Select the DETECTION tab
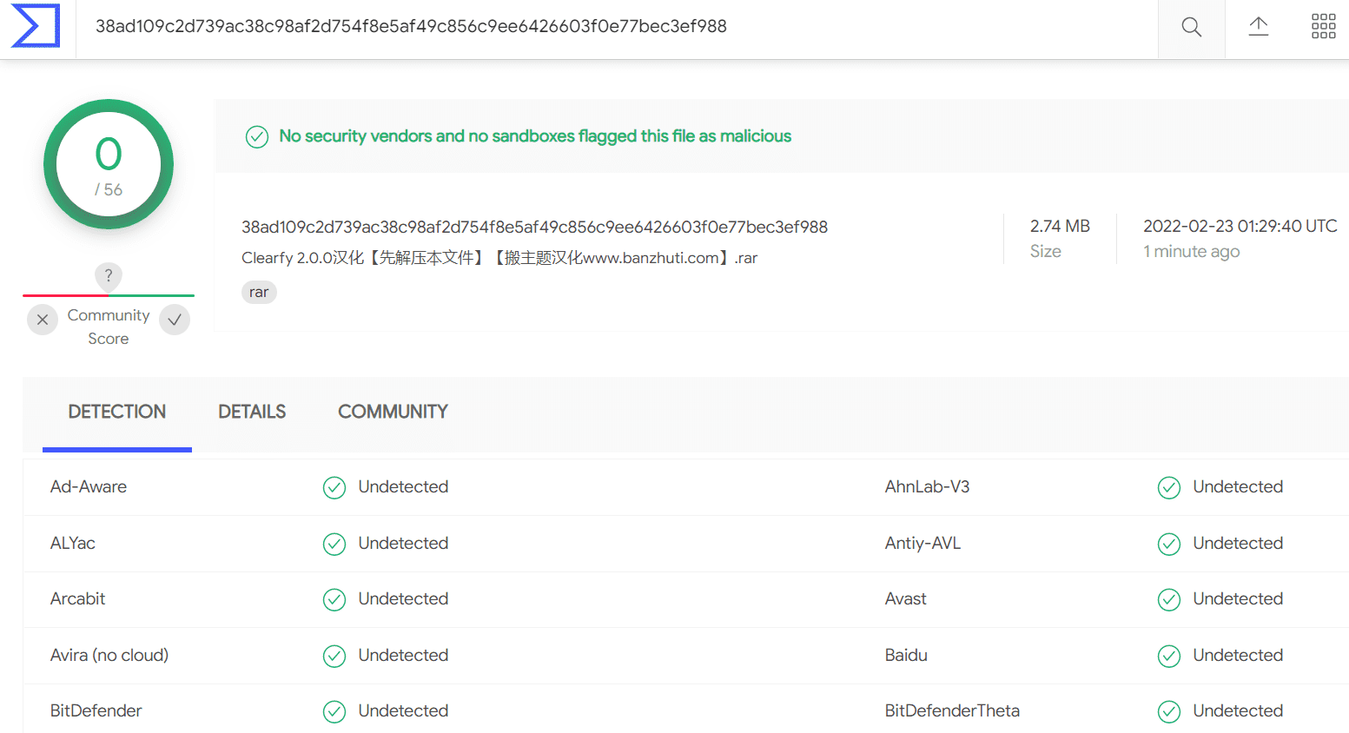The width and height of the screenshot is (1349, 733). [117, 413]
